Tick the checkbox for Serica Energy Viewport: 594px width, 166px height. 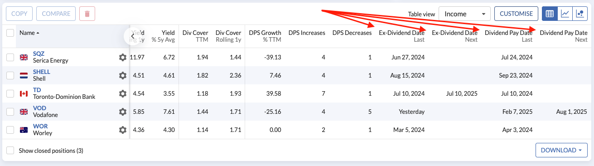coord(10,57)
